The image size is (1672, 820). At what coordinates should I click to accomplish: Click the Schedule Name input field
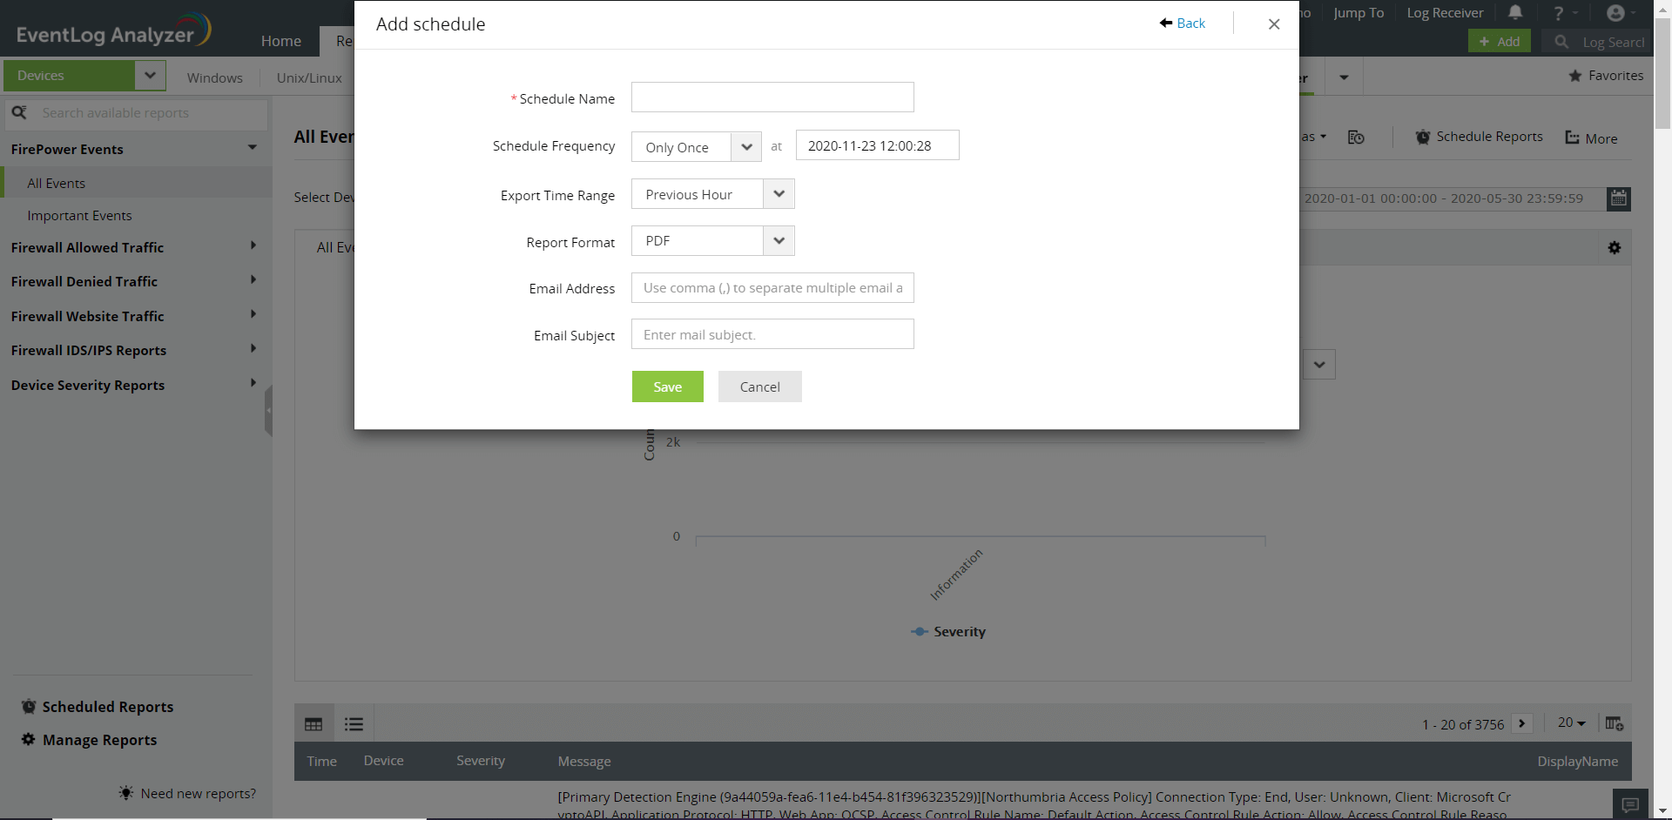coord(772,97)
